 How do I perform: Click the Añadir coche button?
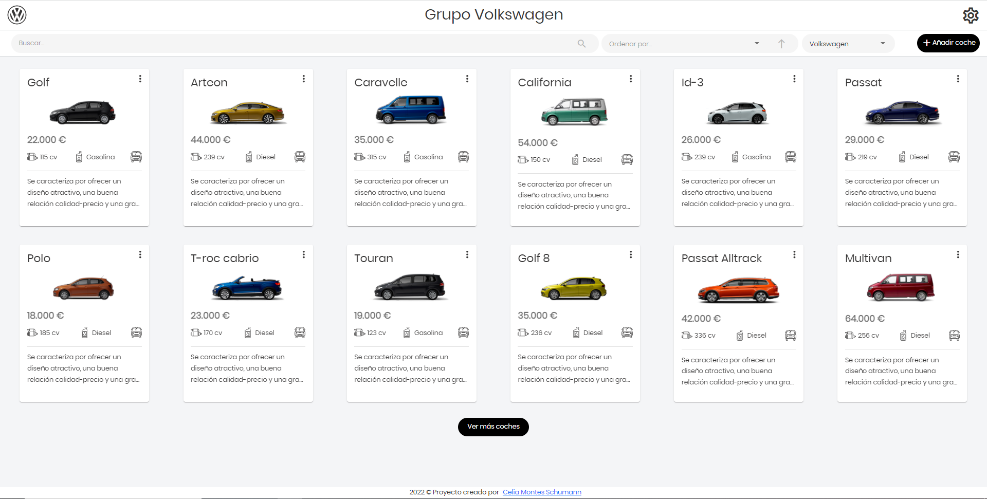coord(948,43)
